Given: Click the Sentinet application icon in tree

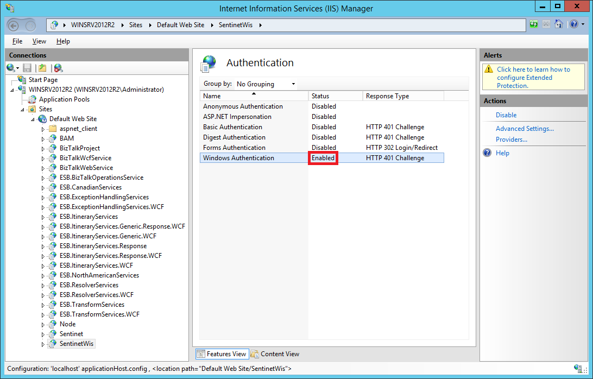Looking at the screenshot, I should coord(53,334).
